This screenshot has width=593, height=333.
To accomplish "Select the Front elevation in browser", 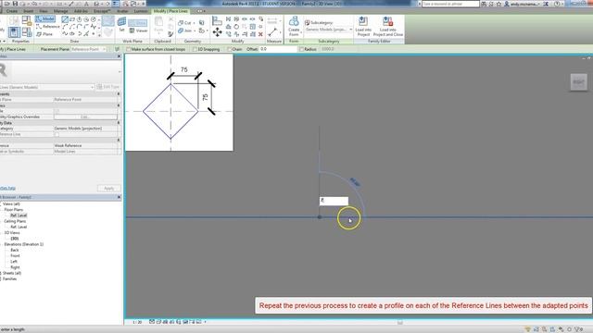I will click(15, 255).
